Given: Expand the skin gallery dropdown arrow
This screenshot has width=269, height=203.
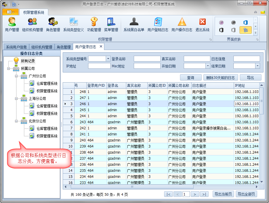Looking at the screenshot, I should coord(255,33).
